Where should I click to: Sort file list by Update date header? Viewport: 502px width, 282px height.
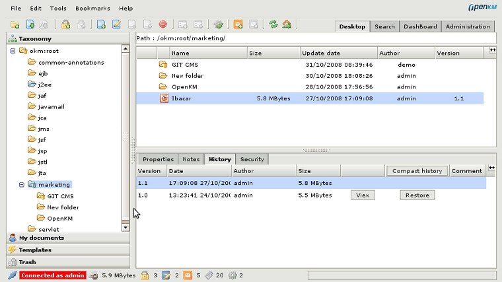(339, 53)
